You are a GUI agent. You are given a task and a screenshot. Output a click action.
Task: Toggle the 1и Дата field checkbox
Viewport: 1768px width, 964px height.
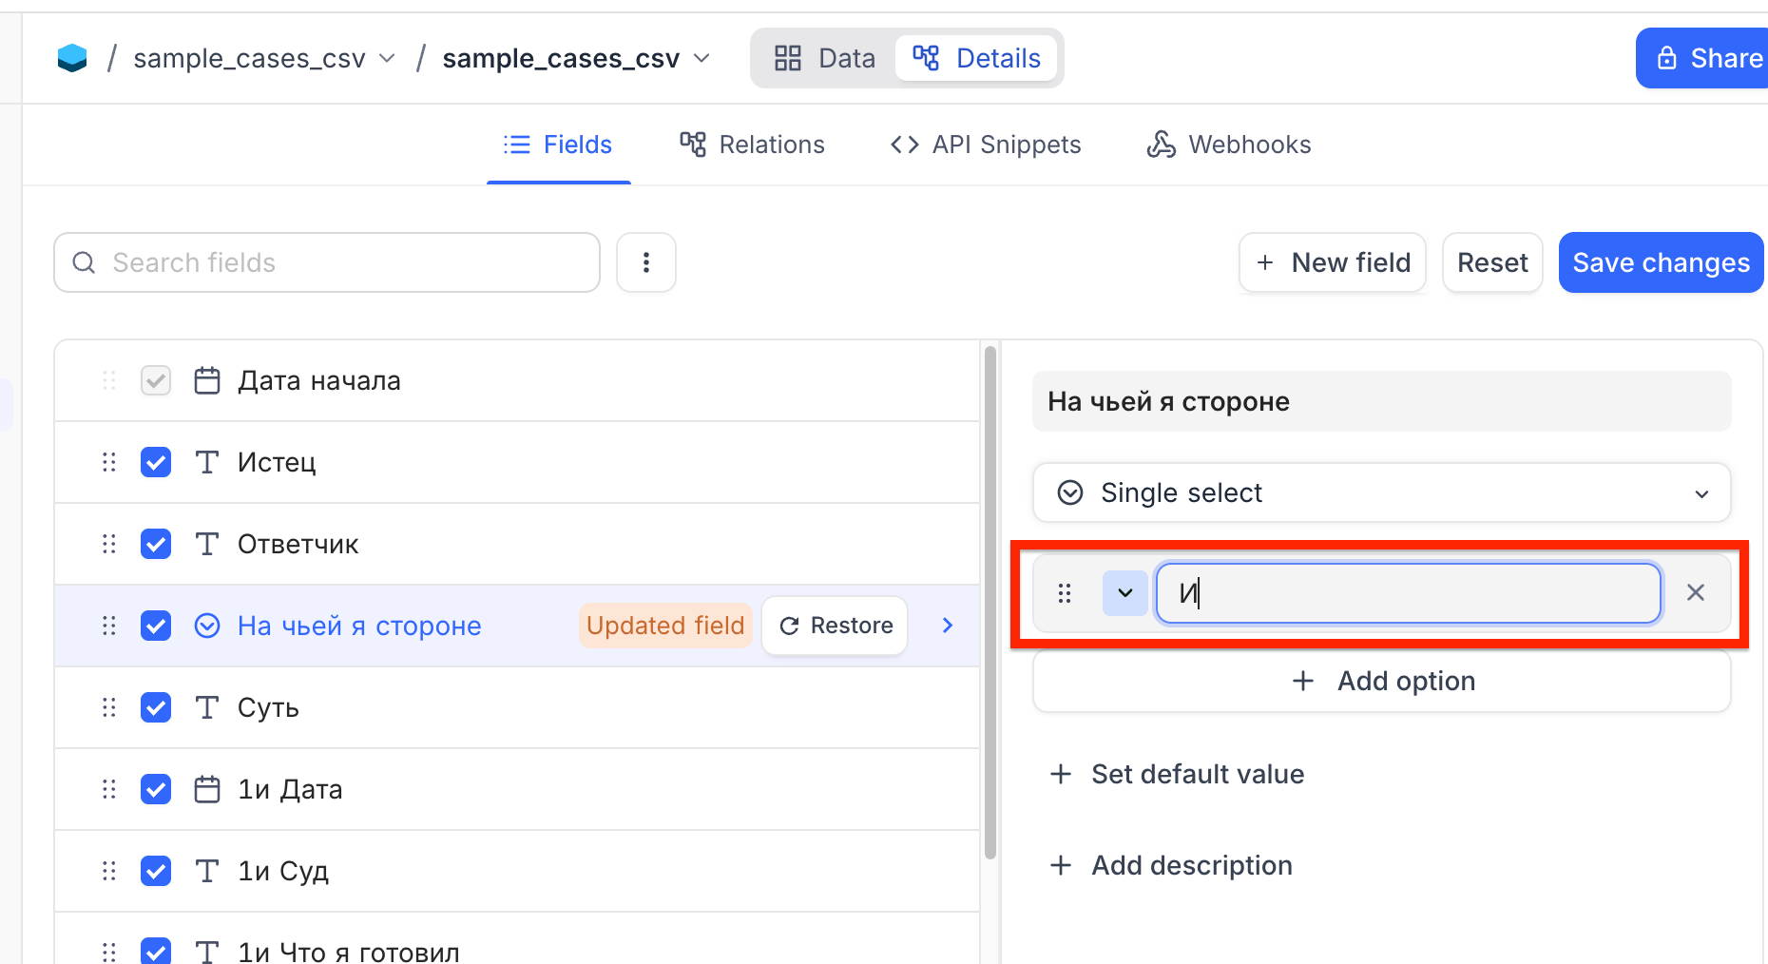[156, 789]
